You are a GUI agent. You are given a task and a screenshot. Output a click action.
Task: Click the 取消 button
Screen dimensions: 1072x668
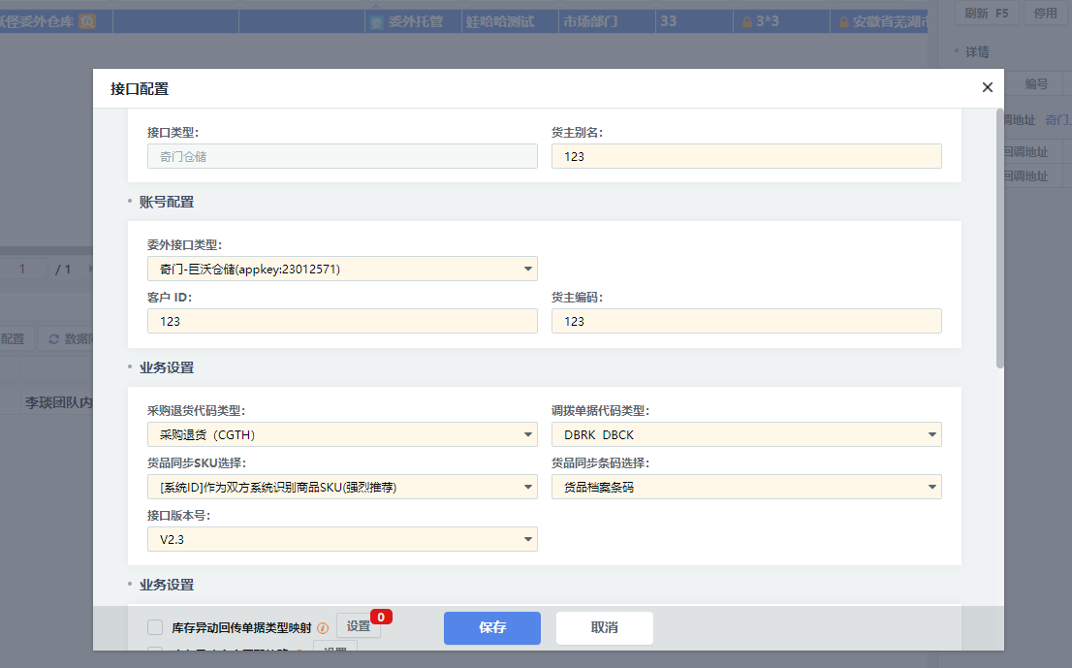click(604, 627)
